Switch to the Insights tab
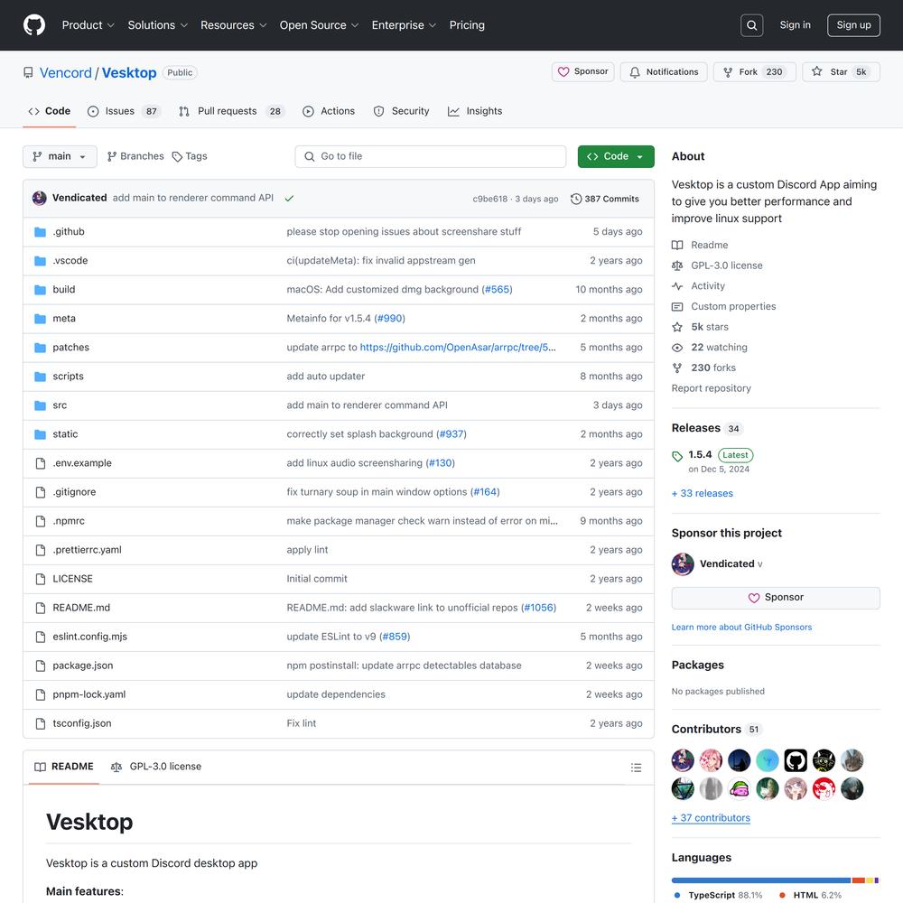The height and width of the screenshot is (903, 903). 475,111
